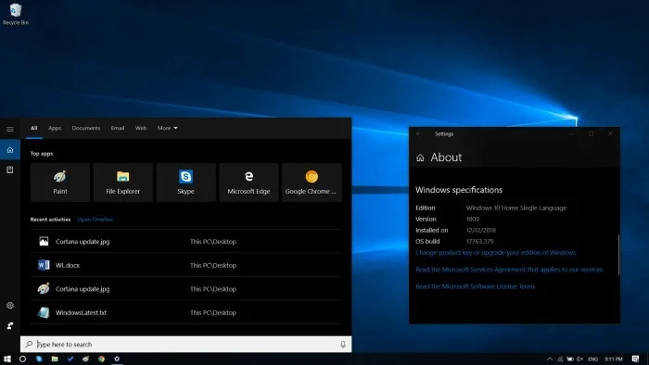Image resolution: width=649 pixels, height=365 pixels.
Task: Click the Version value 1809
Action: [x=473, y=219]
